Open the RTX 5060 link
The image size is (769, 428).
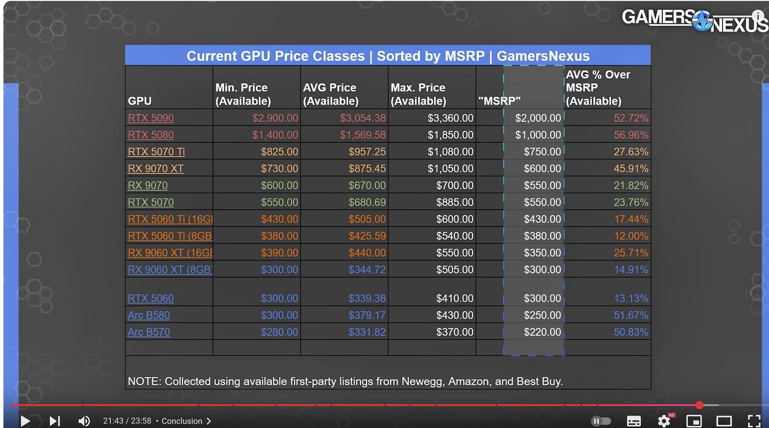coord(151,298)
